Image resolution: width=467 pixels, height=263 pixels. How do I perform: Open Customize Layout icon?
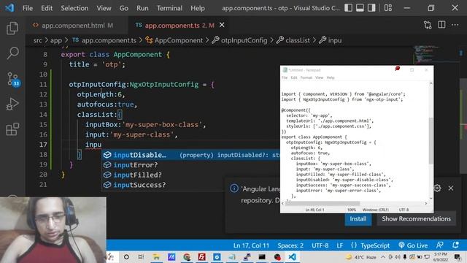click(x=387, y=8)
